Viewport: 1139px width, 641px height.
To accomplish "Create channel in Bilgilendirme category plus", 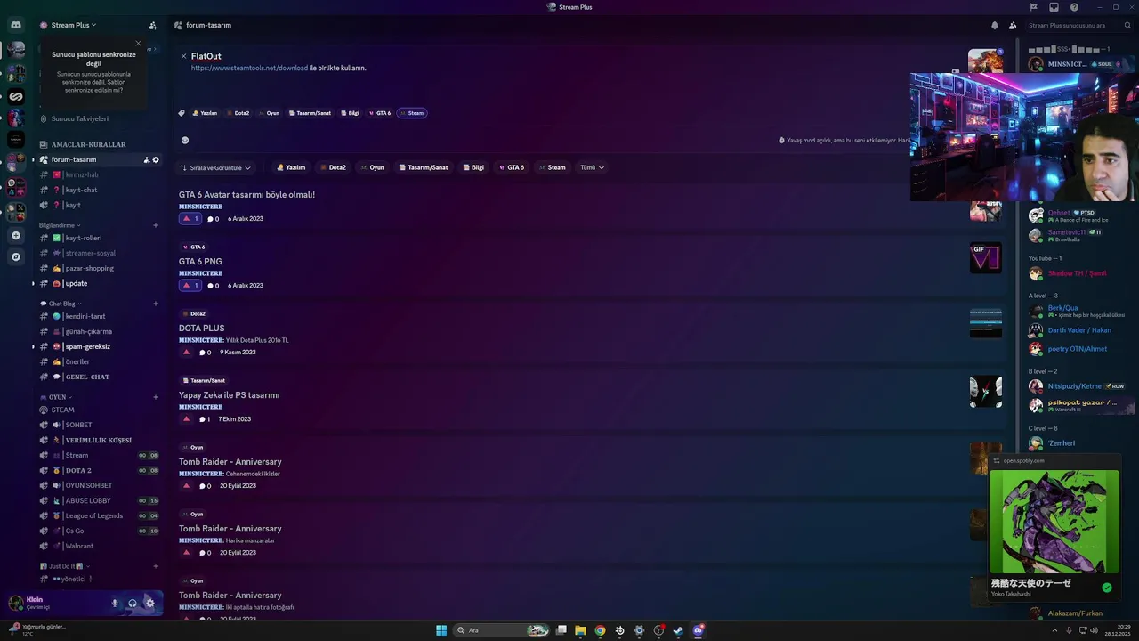I will point(156,225).
